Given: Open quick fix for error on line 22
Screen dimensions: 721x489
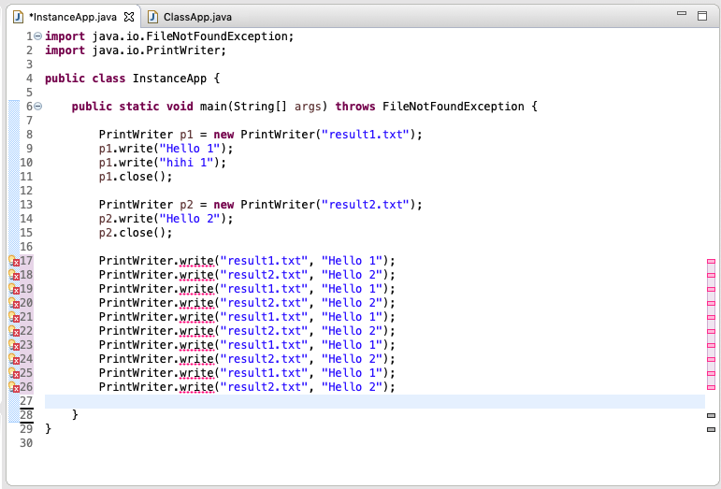Looking at the screenshot, I should [x=14, y=331].
